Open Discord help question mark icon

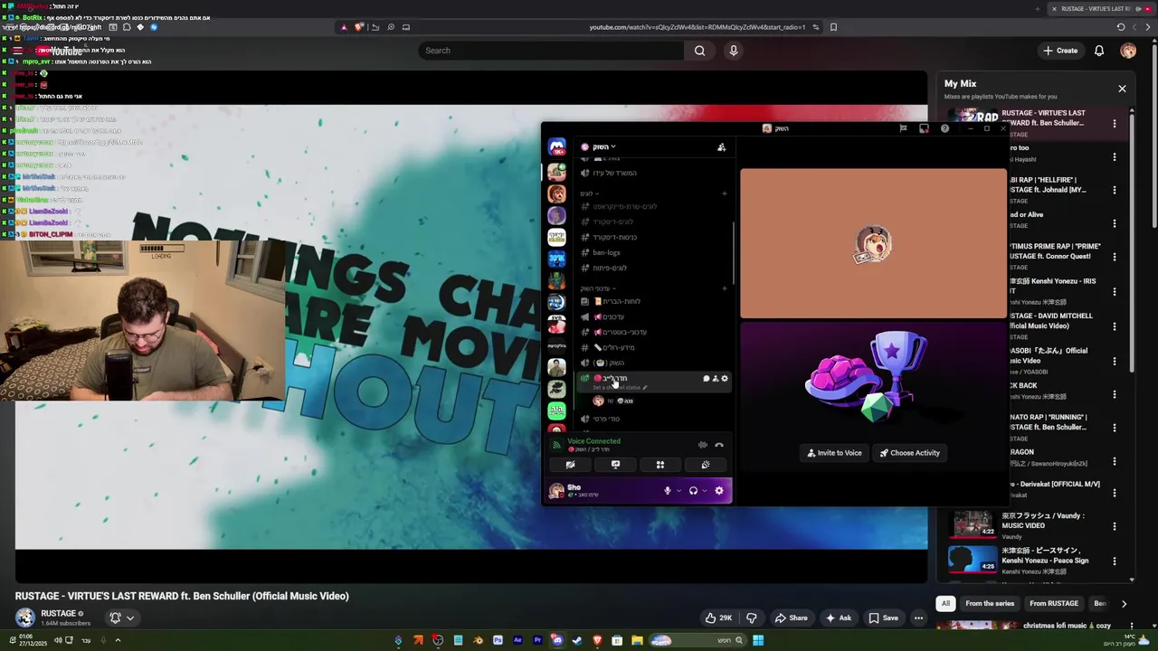(x=944, y=128)
